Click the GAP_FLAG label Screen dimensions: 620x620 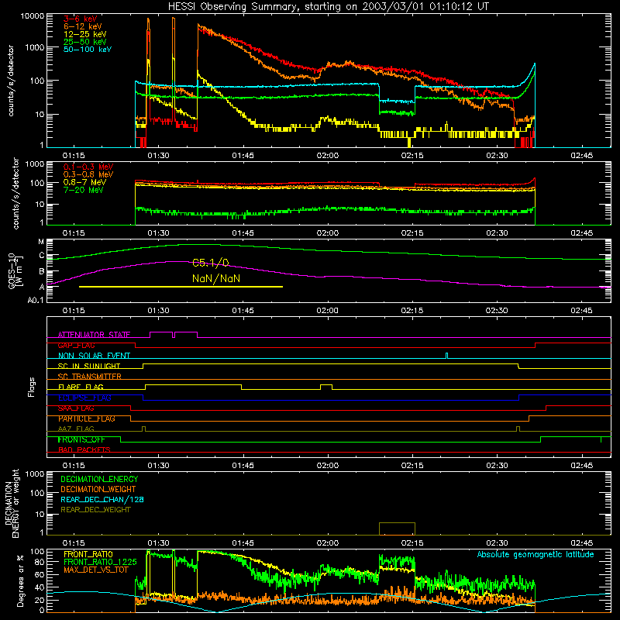tap(76, 345)
